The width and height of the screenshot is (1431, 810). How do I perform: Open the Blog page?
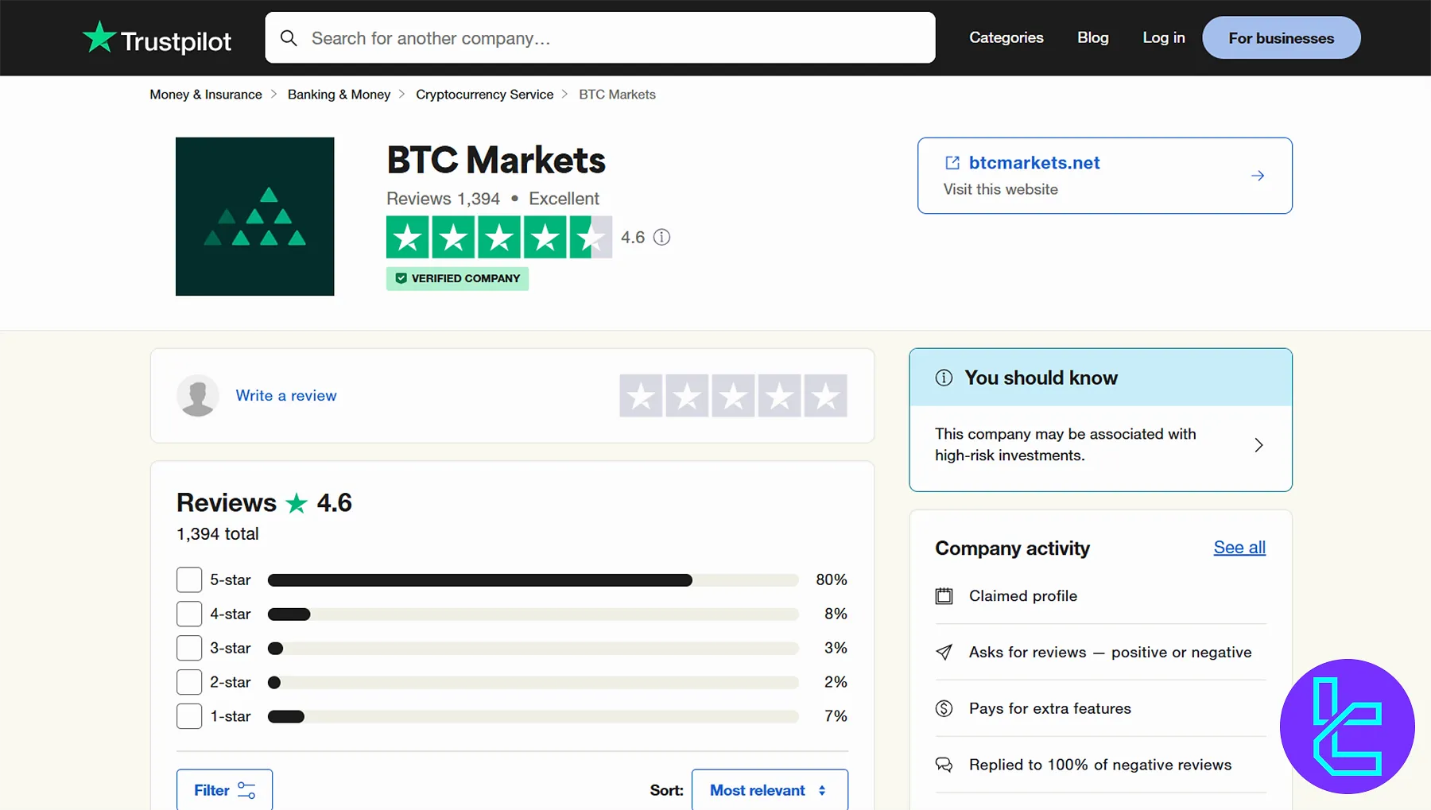tap(1092, 37)
